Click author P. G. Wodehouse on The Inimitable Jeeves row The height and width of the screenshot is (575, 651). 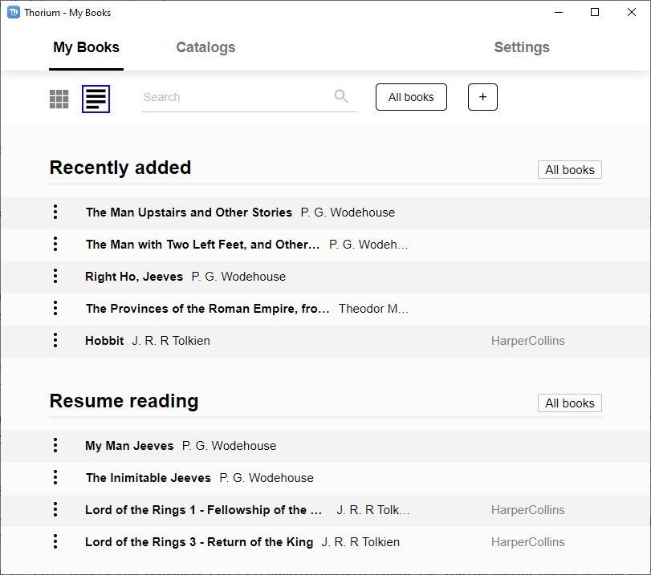[x=267, y=478]
